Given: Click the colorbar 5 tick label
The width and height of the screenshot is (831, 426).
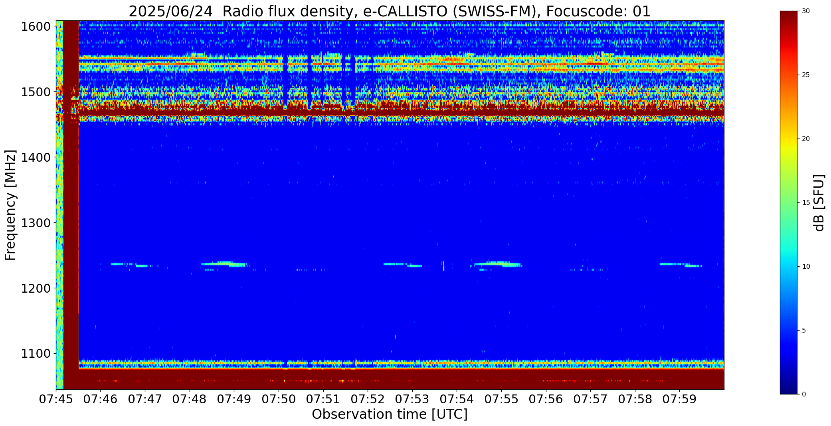Looking at the screenshot, I should click(x=804, y=331).
